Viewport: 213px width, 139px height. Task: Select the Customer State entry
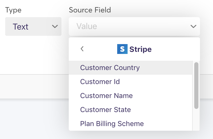pos(105,110)
